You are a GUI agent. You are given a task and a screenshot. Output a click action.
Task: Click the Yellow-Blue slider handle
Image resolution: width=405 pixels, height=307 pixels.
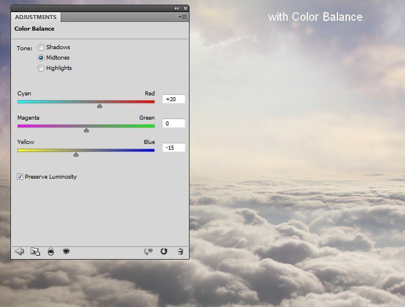coord(76,154)
